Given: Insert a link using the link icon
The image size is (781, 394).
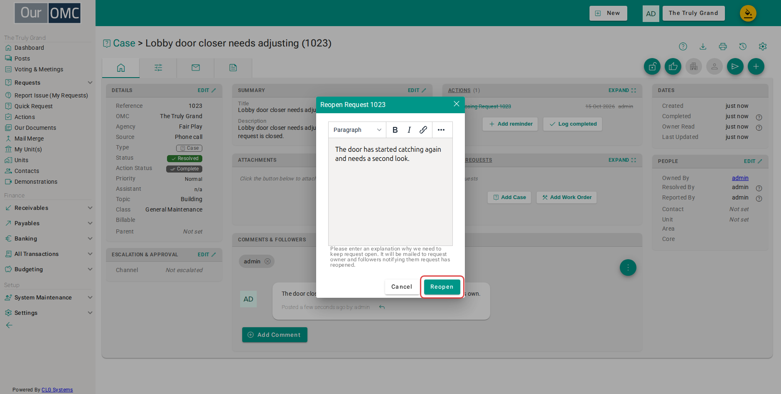Looking at the screenshot, I should point(423,130).
